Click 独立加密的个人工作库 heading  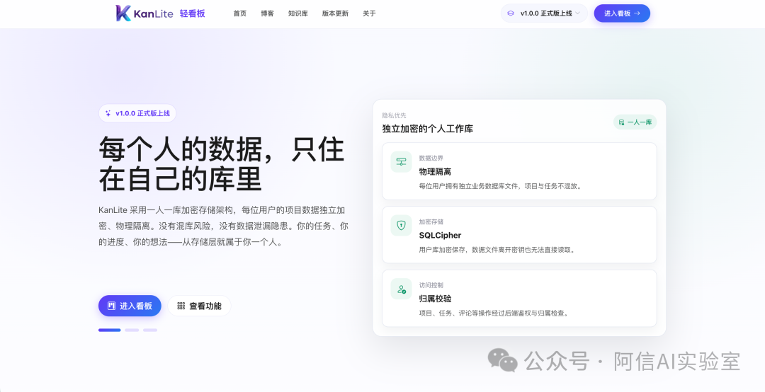pos(427,129)
